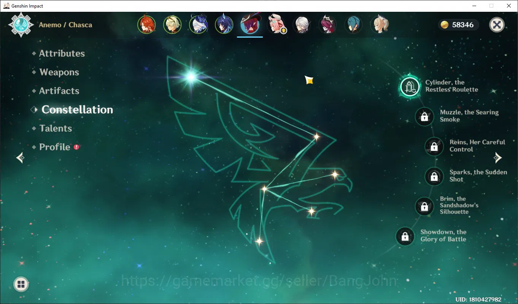Click the red notification badge beside Profile
The height and width of the screenshot is (304, 518).
click(76, 147)
